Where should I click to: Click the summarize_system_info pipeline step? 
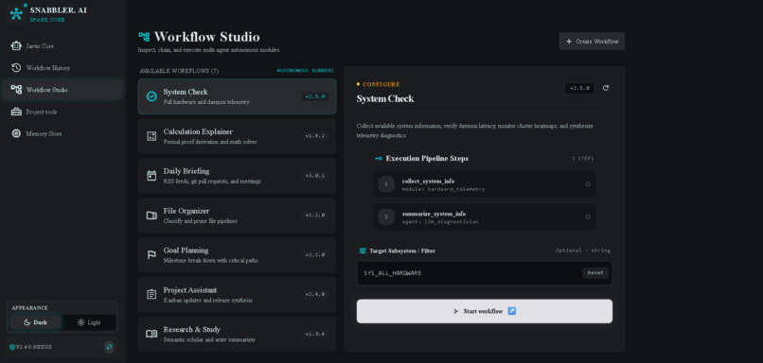[x=484, y=216]
